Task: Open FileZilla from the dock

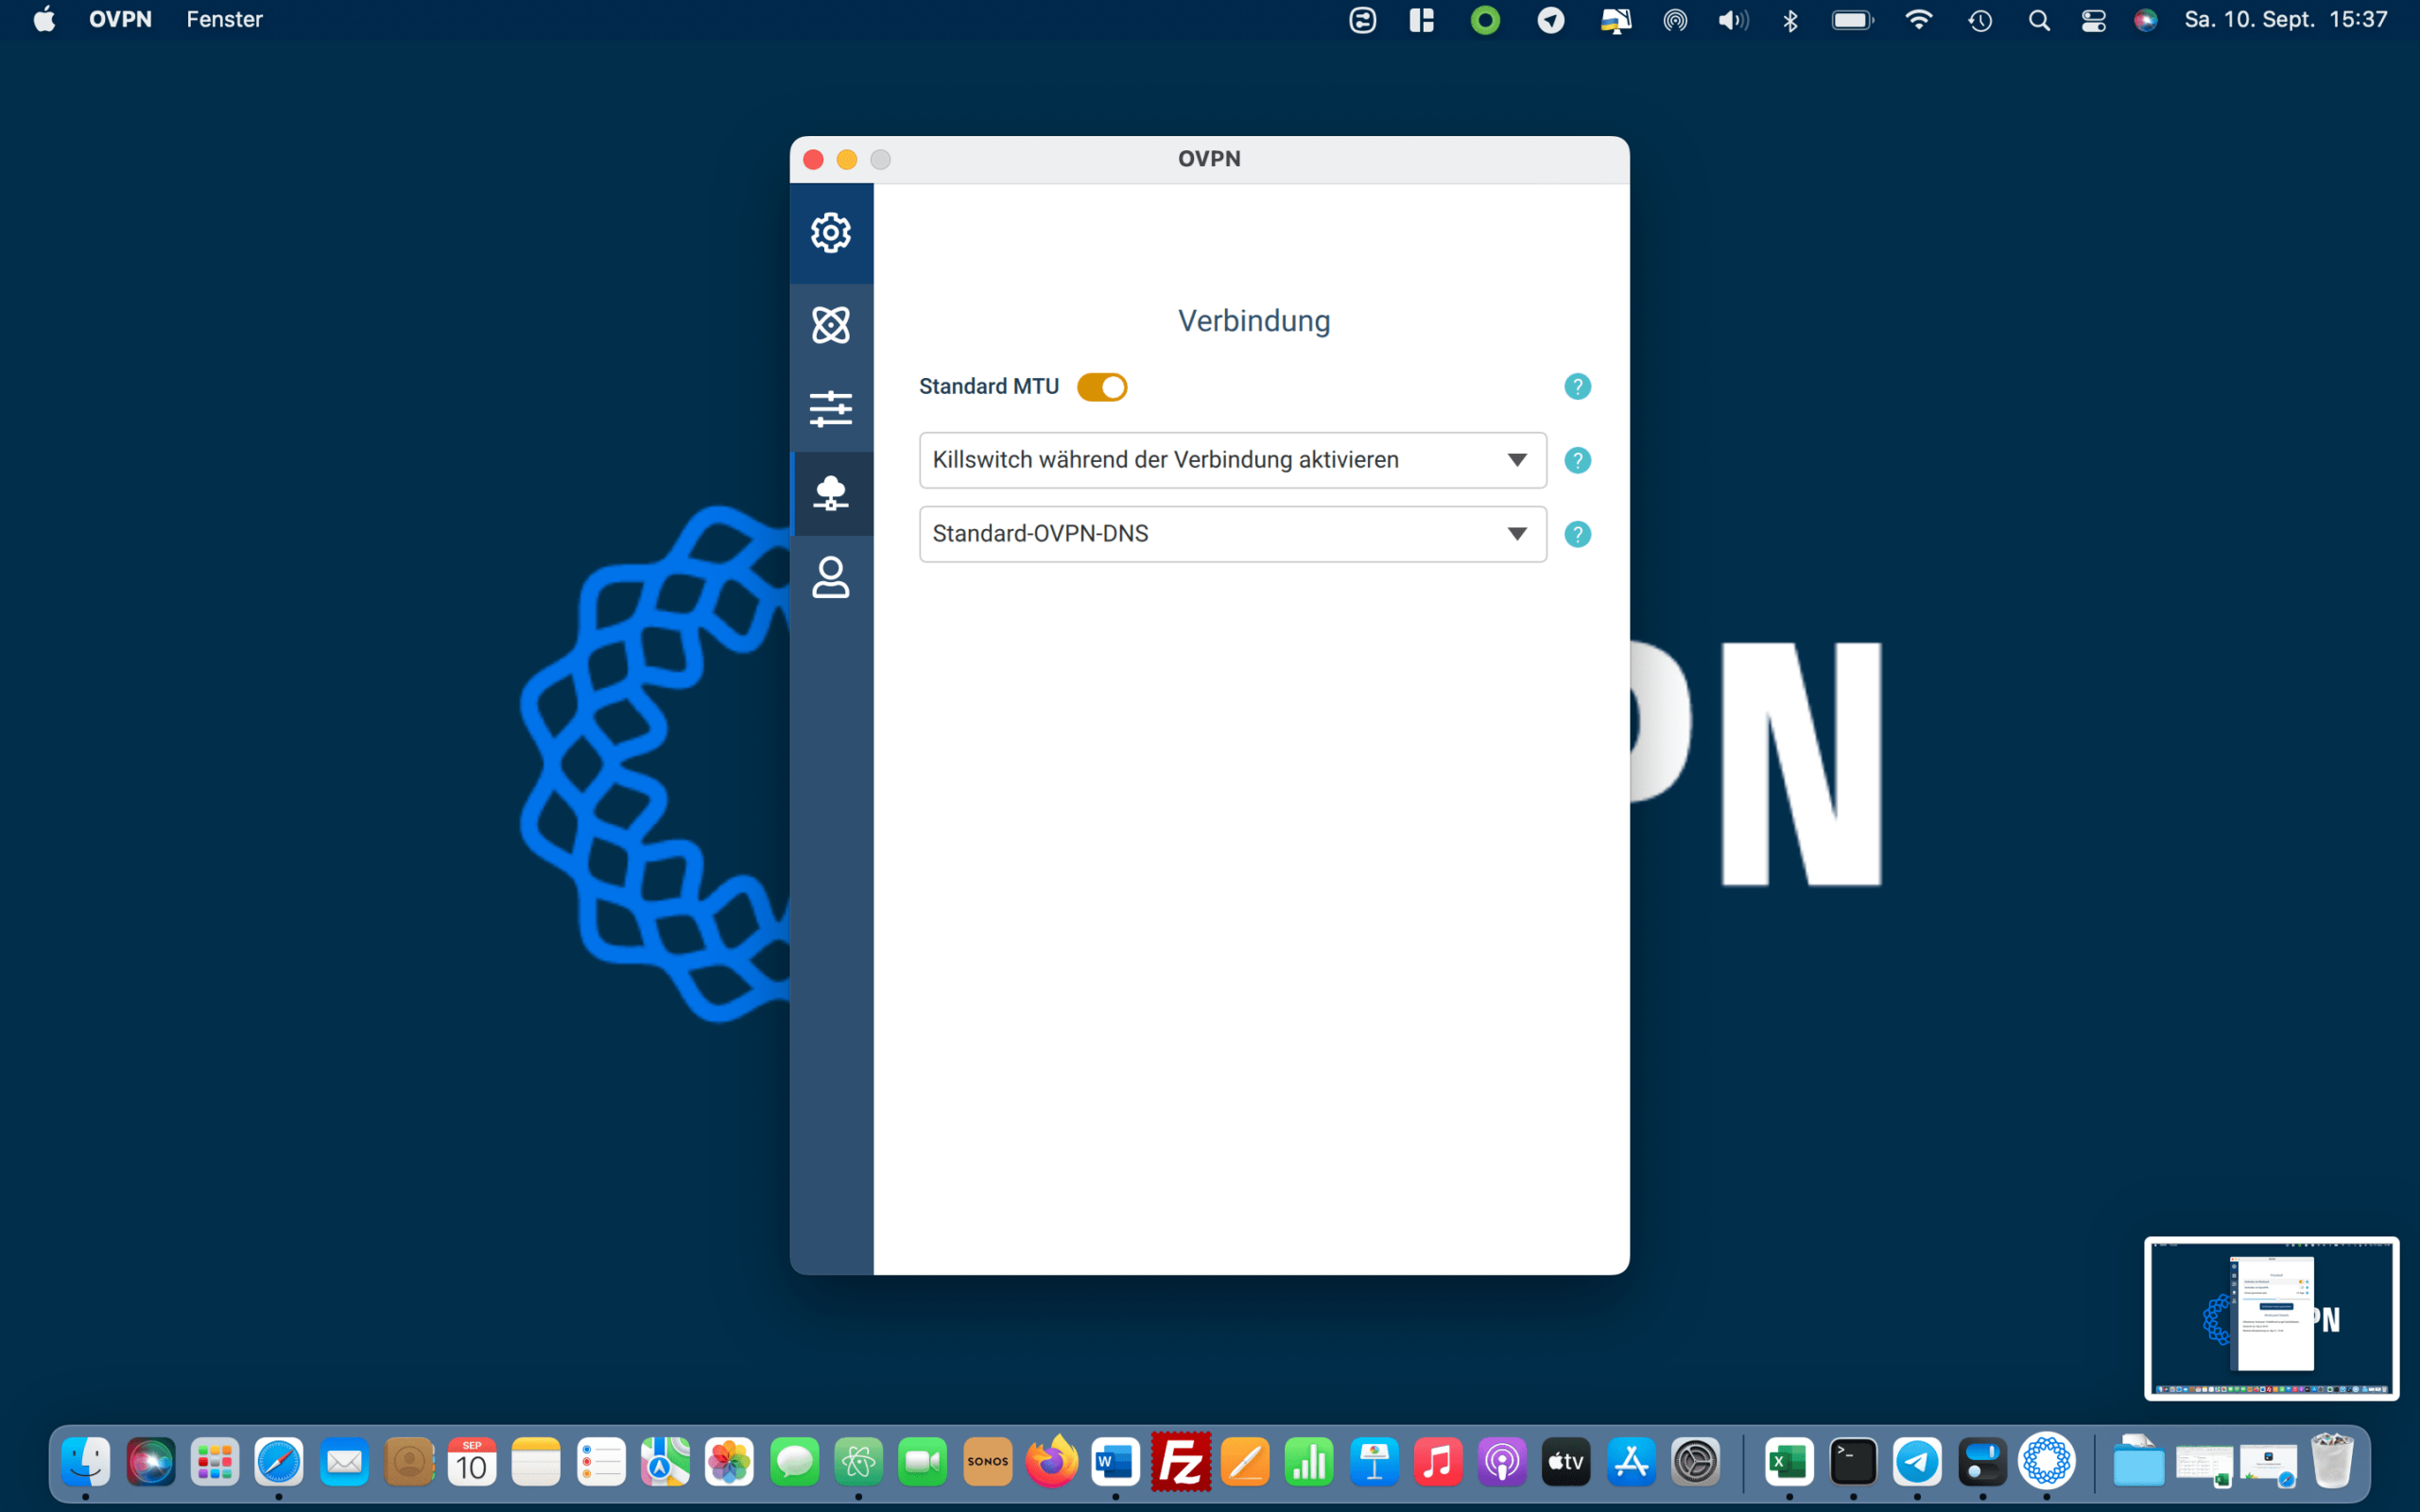Action: point(1181,1462)
